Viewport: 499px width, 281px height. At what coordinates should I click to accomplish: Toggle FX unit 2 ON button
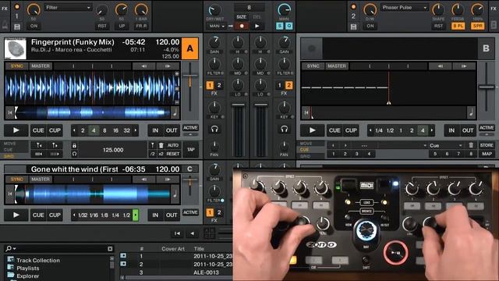pyautogui.click(x=370, y=26)
